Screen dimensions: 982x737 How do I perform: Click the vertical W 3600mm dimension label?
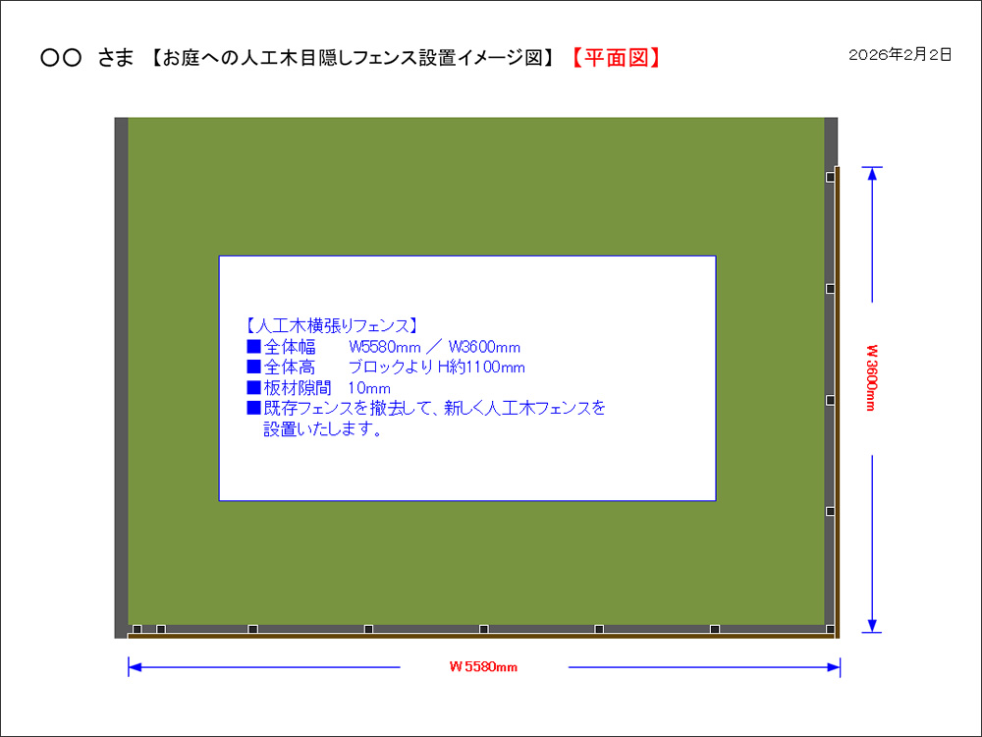coord(870,377)
